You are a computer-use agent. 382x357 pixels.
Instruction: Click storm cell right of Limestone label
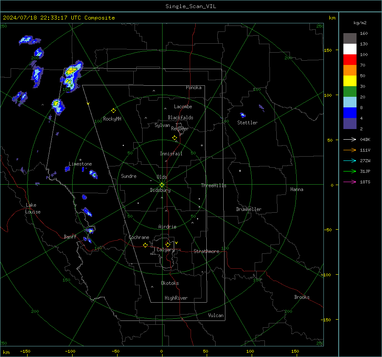pos(93,174)
